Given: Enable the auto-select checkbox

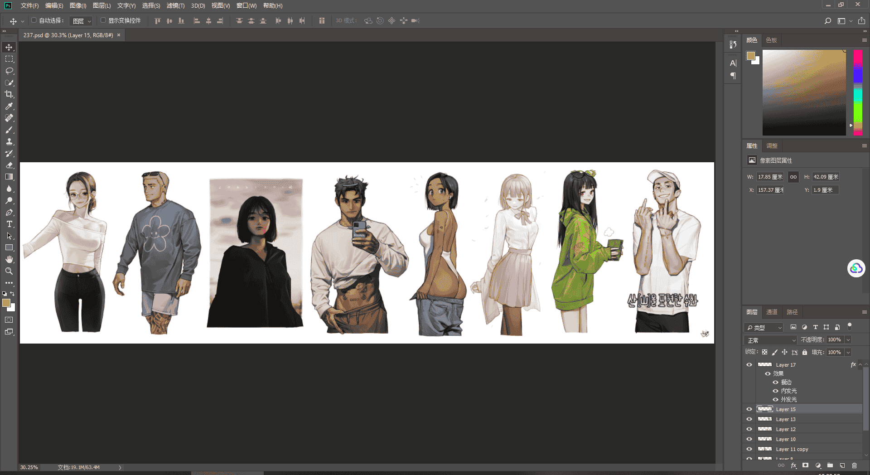Looking at the screenshot, I should 34,20.
